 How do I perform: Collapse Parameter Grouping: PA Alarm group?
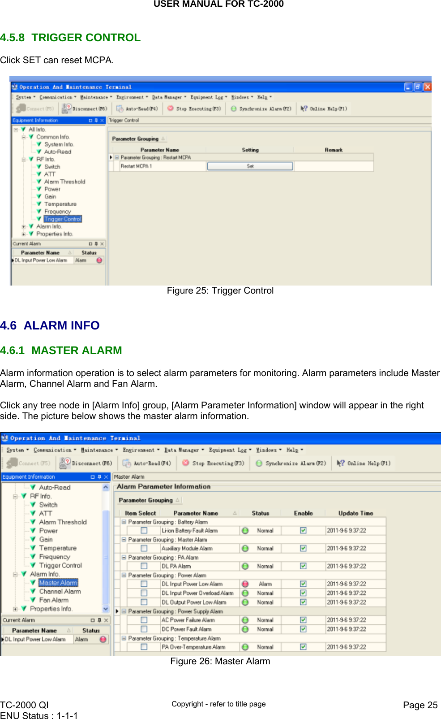(x=124, y=557)
